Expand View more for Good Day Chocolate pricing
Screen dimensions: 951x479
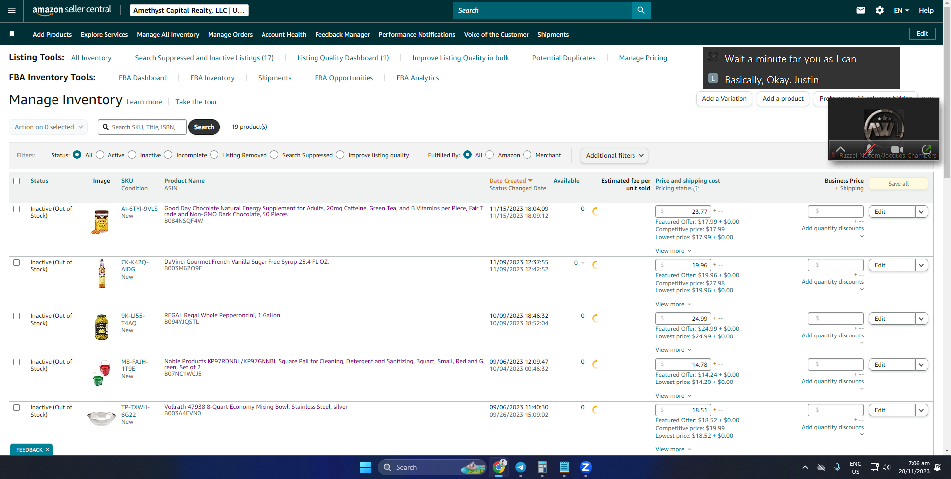tap(673, 251)
